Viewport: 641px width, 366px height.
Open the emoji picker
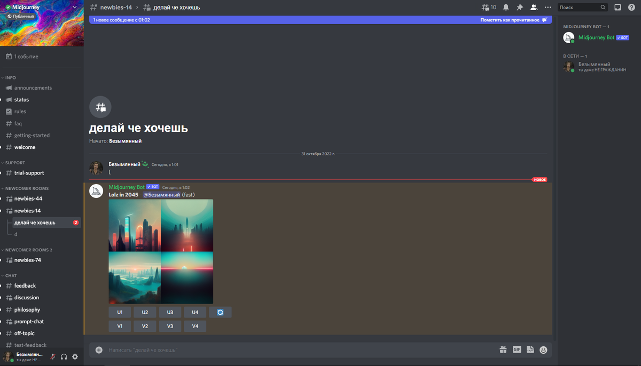[544, 350]
